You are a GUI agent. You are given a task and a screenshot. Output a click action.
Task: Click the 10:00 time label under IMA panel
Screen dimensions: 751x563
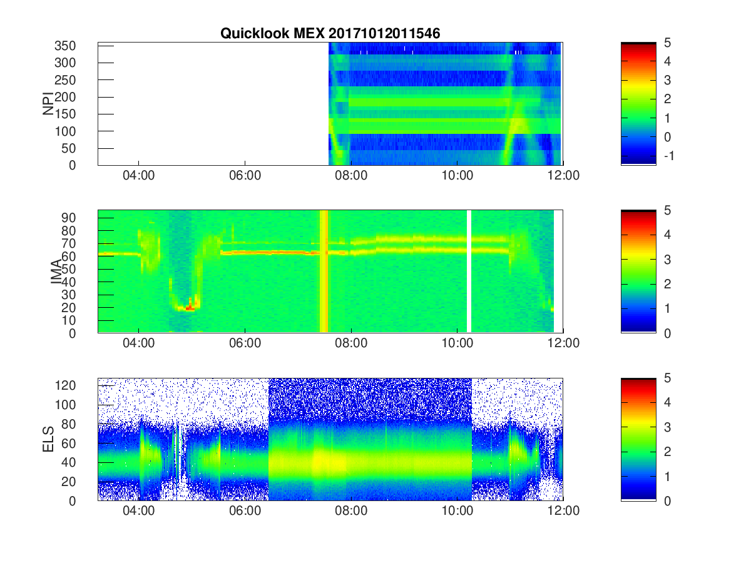[457, 344]
